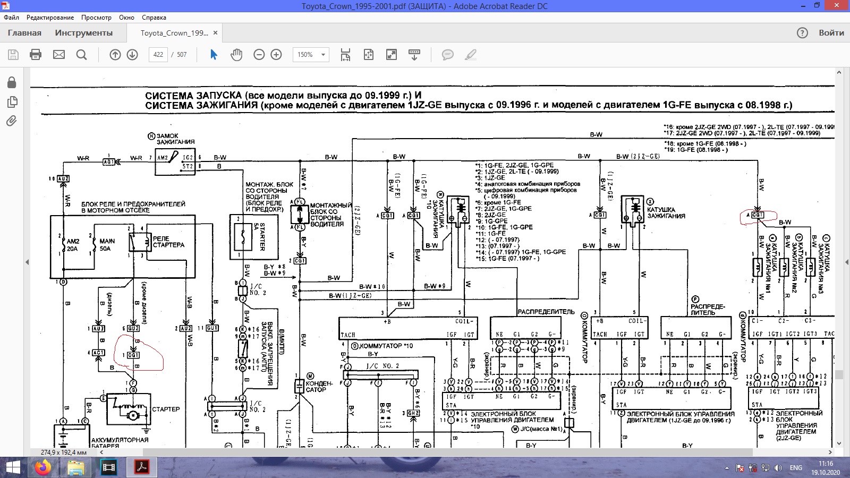This screenshot has height=478, width=850.
Task: Open the Файл menu
Action: pos(11,18)
